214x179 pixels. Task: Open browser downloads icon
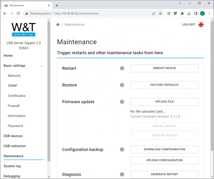(x=189, y=13)
